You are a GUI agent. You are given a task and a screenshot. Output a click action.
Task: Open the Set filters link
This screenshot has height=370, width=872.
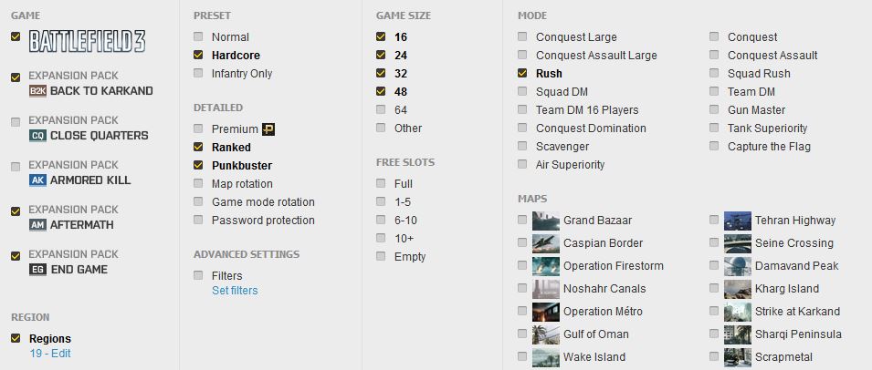235,291
